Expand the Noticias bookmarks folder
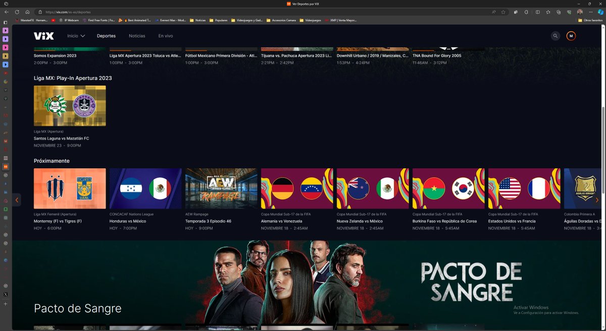 tap(198, 20)
